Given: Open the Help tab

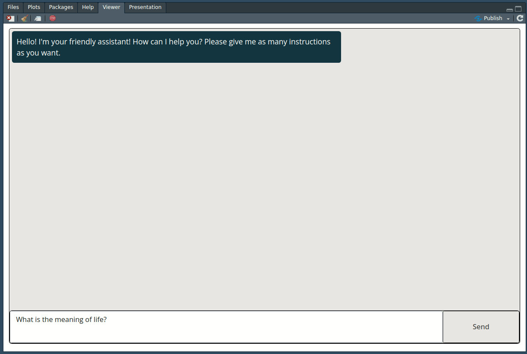Looking at the screenshot, I should coord(88,7).
